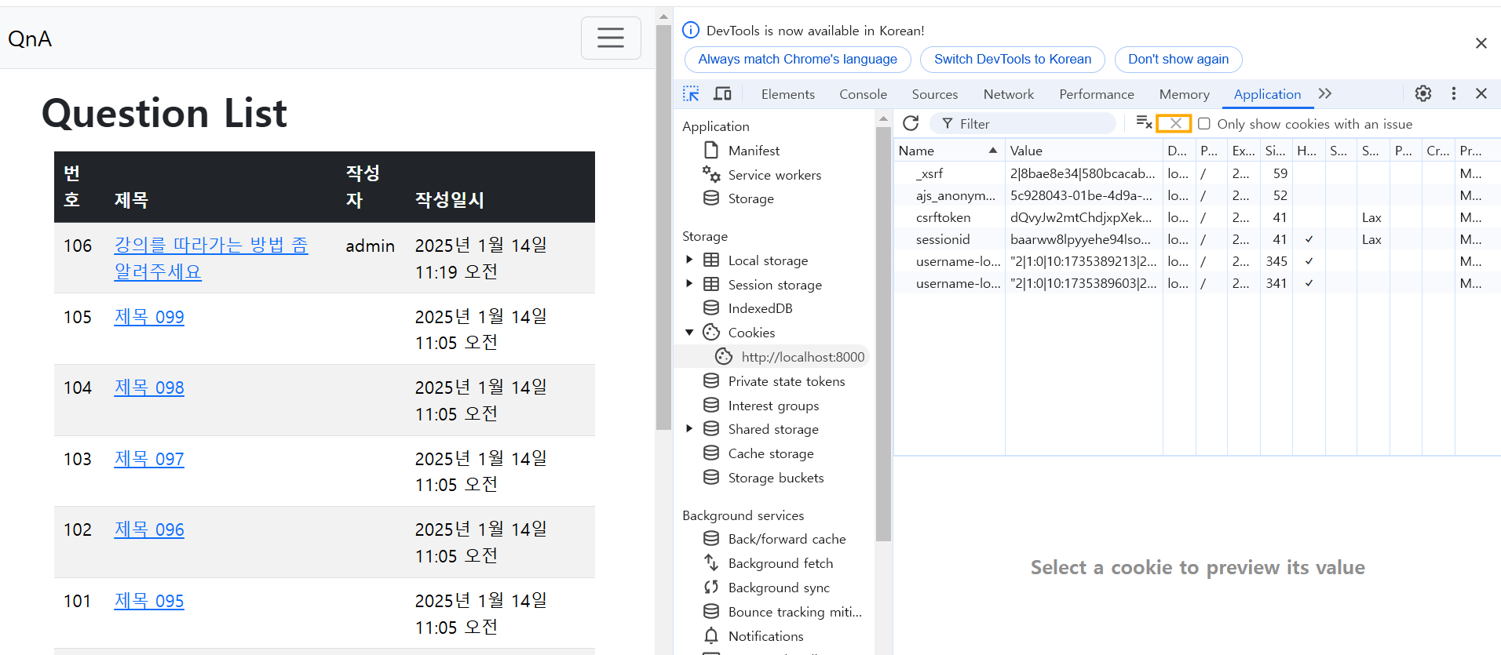The width and height of the screenshot is (1501, 655).
Task: Select the username-lo... cookie with size 345
Action: pos(1196,261)
